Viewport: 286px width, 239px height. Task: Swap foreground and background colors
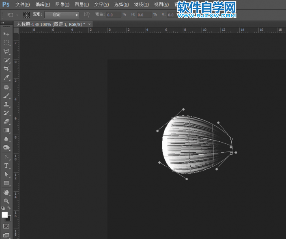point(9,208)
